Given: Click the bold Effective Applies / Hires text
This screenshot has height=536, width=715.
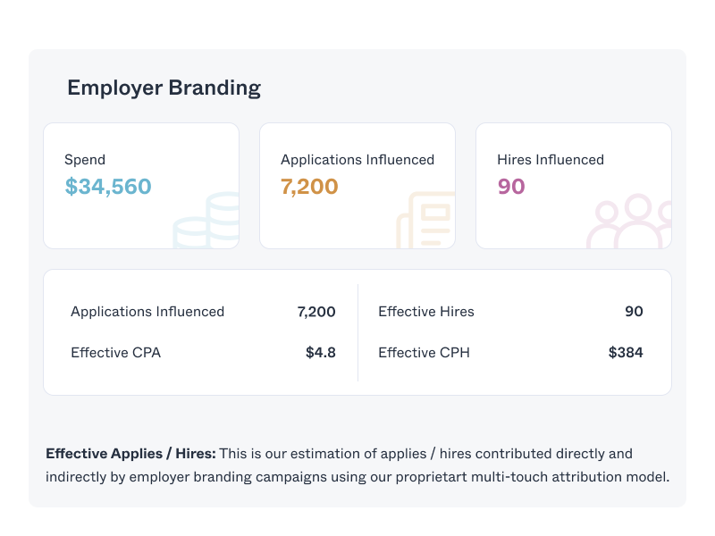Looking at the screenshot, I should click(130, 454).
